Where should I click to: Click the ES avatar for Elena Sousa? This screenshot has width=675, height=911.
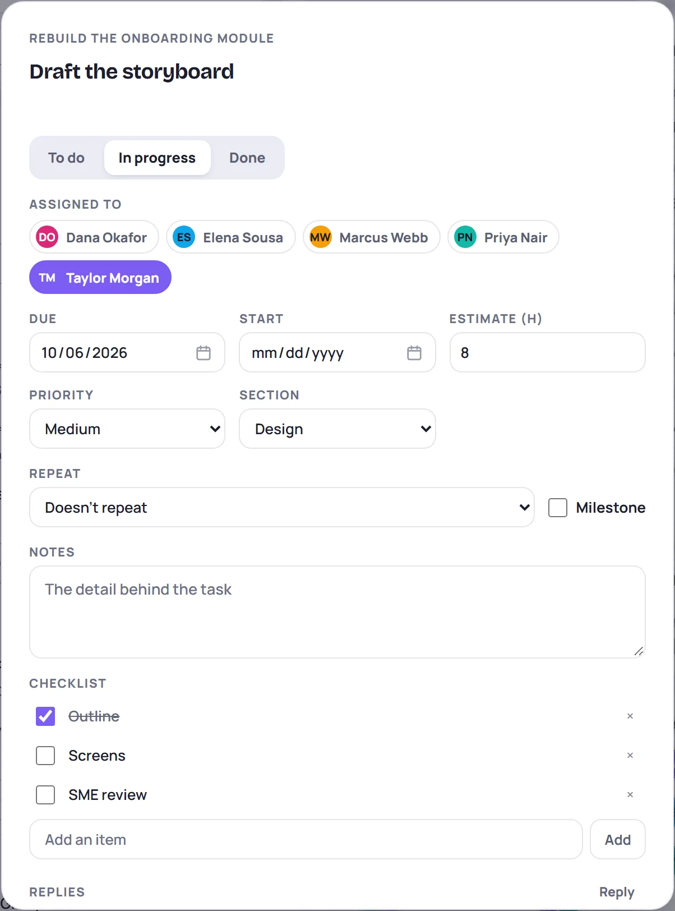click(184, 237)
